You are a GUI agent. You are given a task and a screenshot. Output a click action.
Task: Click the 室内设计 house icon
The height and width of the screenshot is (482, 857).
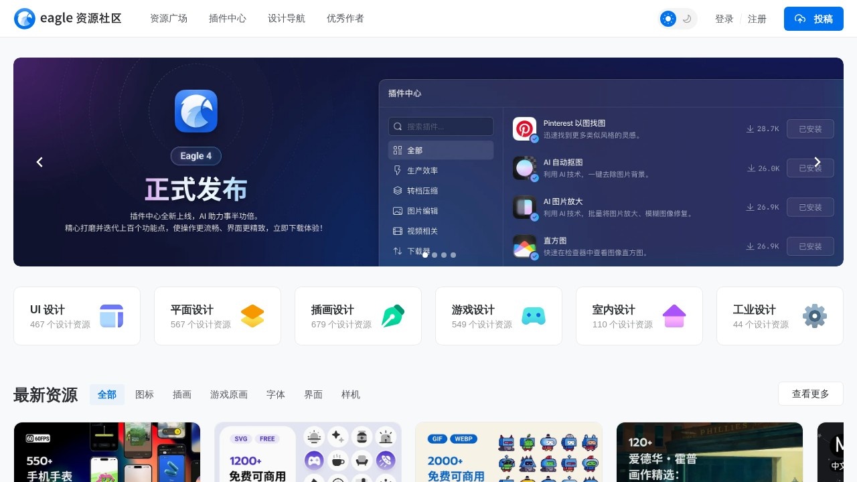674,316
